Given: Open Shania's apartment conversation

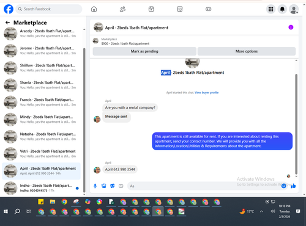Looking at the screenshot, I should tap(42, 85).
